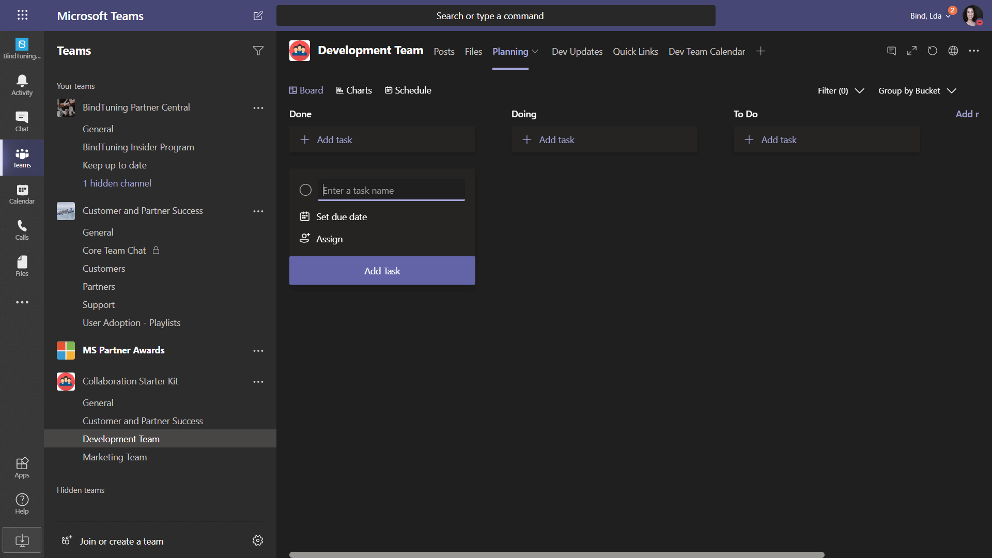This screenshot has height=558, width=992.
Task: Open Keep up to date channel
Action: [115, 165]
